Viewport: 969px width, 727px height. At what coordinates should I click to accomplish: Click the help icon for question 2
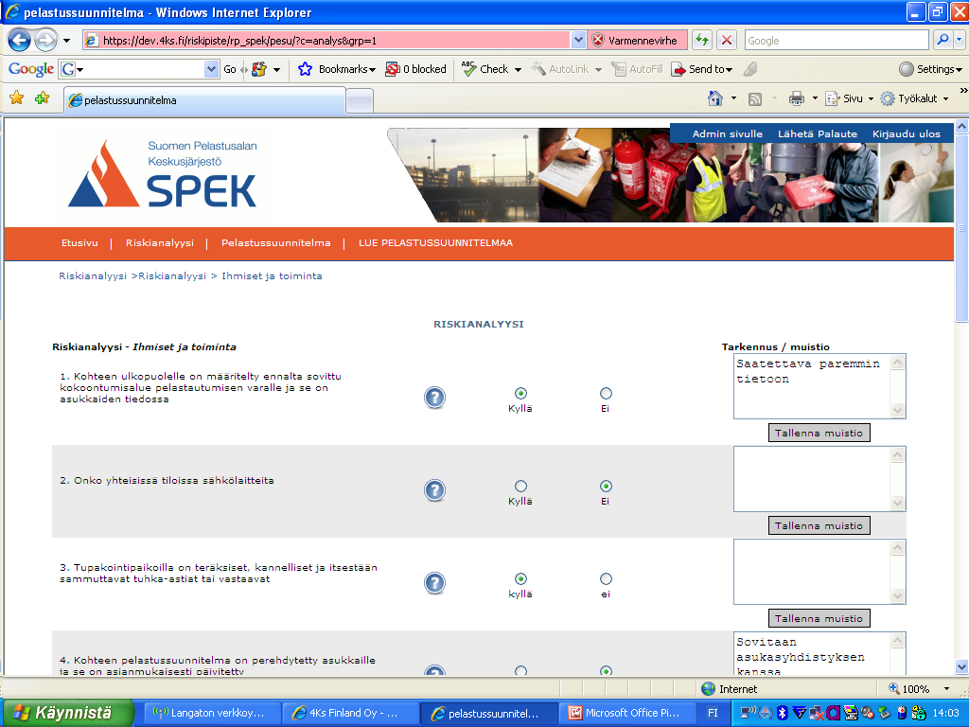pyautogui.click(x=435, y=490)
